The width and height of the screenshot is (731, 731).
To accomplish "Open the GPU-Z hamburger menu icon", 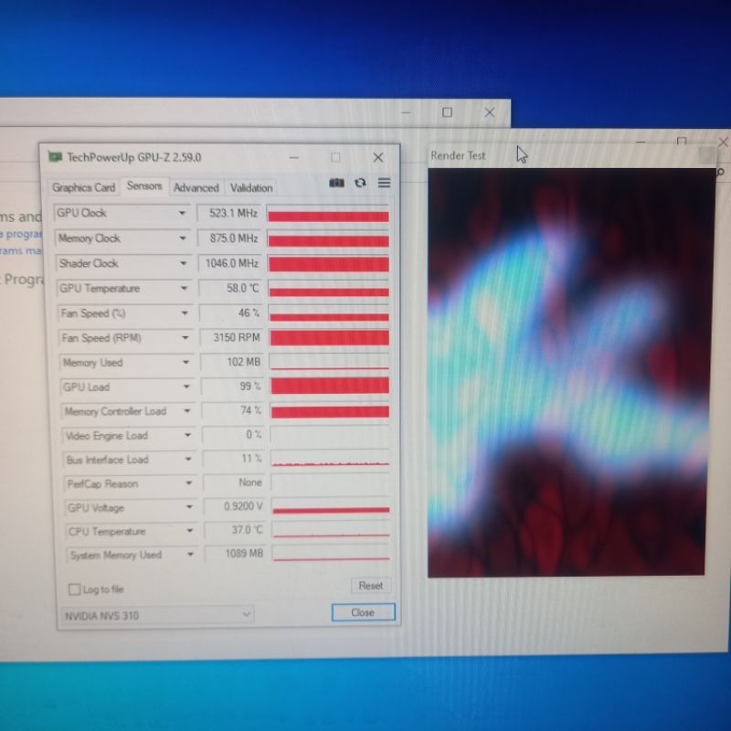I will (x=384, y=183).
